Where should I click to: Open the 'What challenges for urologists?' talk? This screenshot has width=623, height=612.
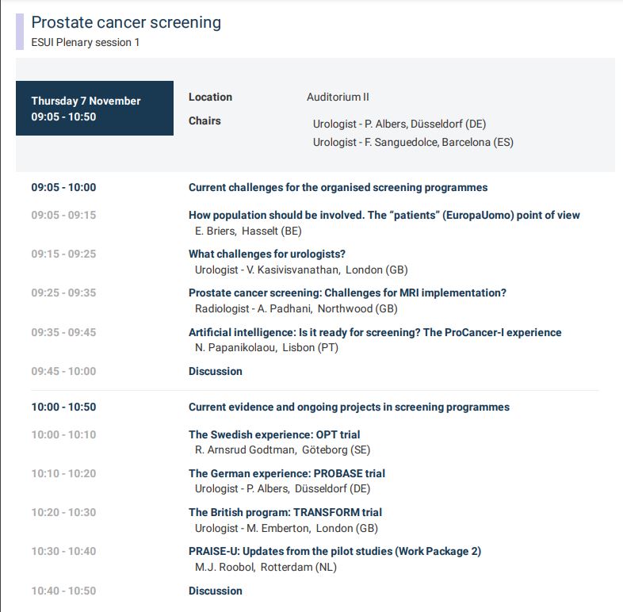pos(266,254)
